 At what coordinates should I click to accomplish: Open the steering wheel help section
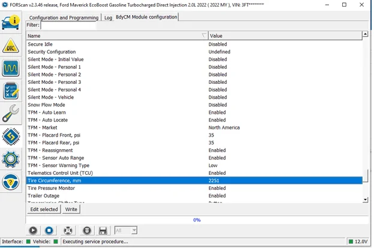11,182
